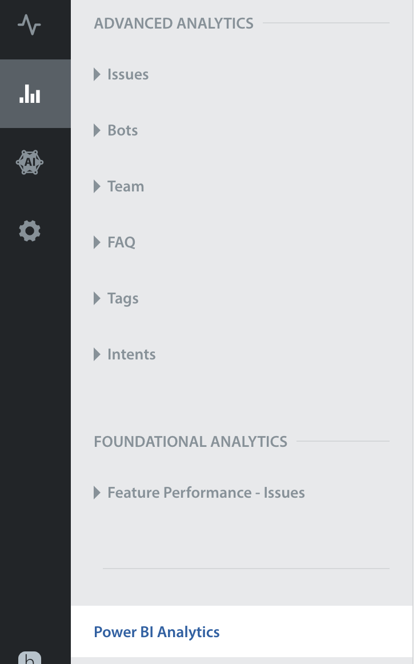Select the Issues text label
Image resolution: width=417 pixels, height=664 pixels.
click(x=128, y=74)
